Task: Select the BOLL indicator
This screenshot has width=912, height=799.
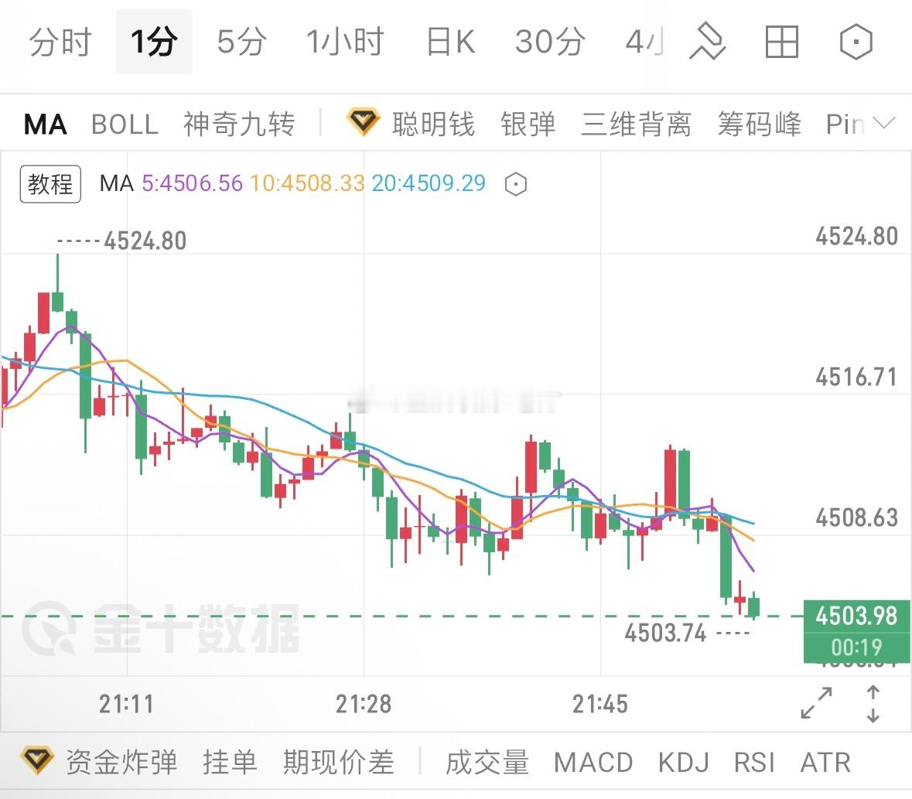Action: (x=125, y=125)
